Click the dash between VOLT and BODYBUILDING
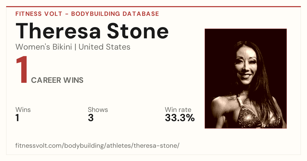Viewport: 307px width, 161px height. coord(67,14)
